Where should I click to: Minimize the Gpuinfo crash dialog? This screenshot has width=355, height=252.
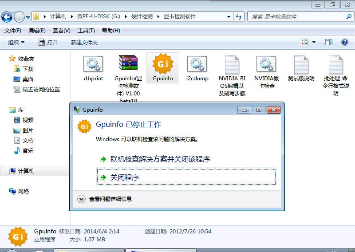pyautogui.click(x=244, y=110)
